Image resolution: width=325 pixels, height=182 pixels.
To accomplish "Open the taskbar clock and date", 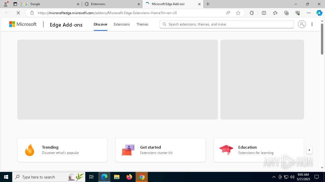I will tap(303, 177).
